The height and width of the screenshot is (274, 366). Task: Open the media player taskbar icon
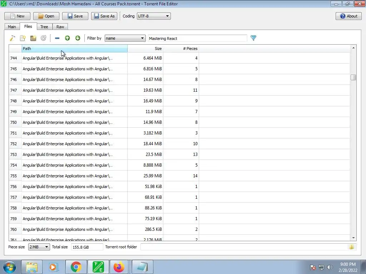[x=54, y=267]
